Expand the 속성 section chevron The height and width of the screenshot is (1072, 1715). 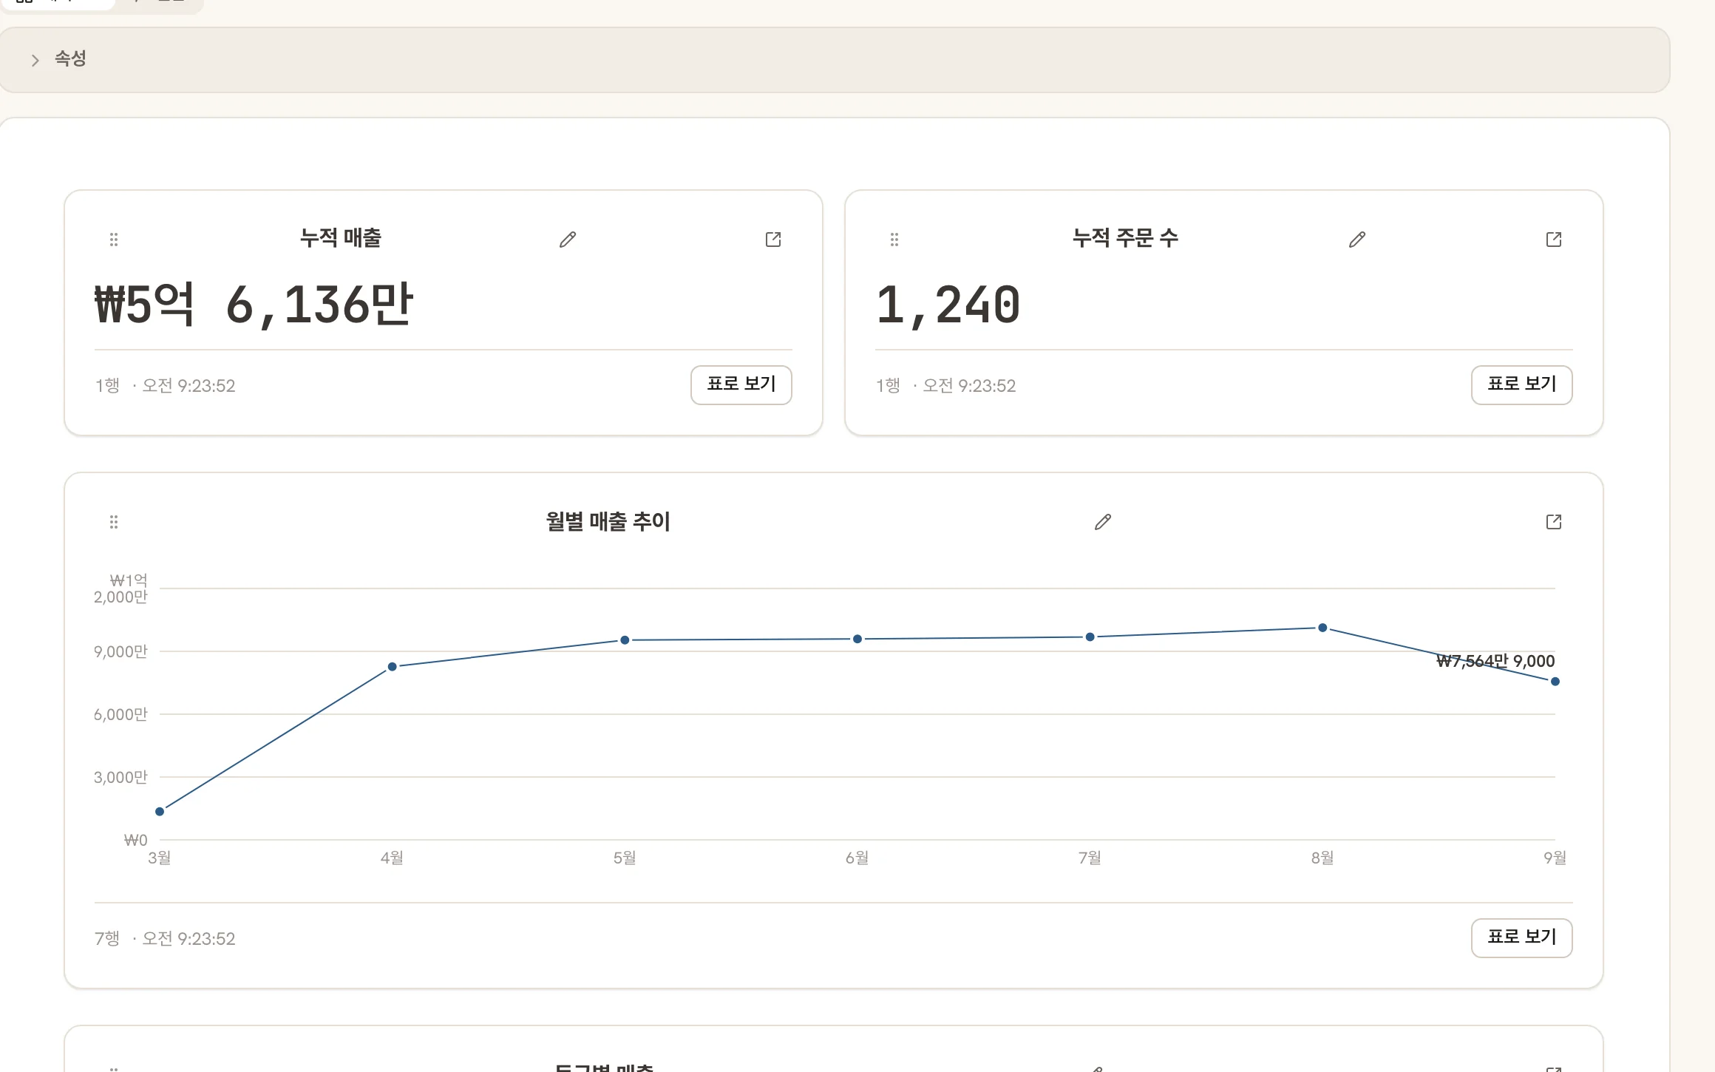(35, 60)
